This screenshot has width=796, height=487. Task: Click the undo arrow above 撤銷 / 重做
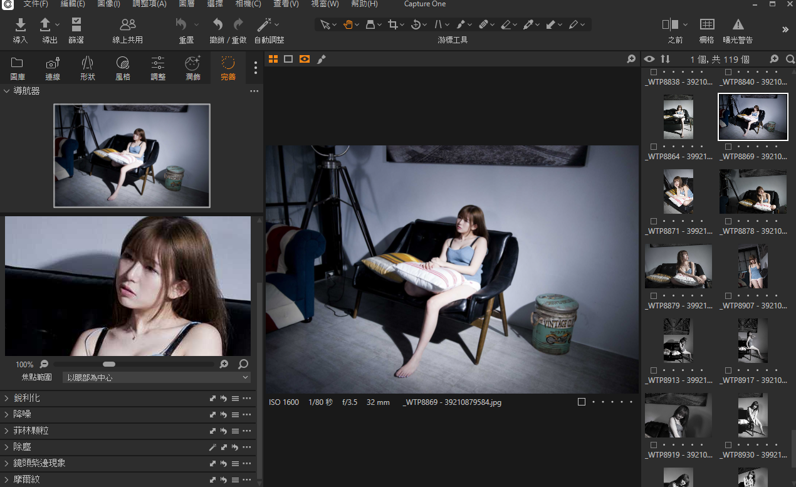[x=217, y=24]
